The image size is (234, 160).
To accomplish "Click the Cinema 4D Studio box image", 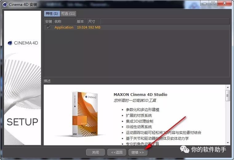I will 85,114.
